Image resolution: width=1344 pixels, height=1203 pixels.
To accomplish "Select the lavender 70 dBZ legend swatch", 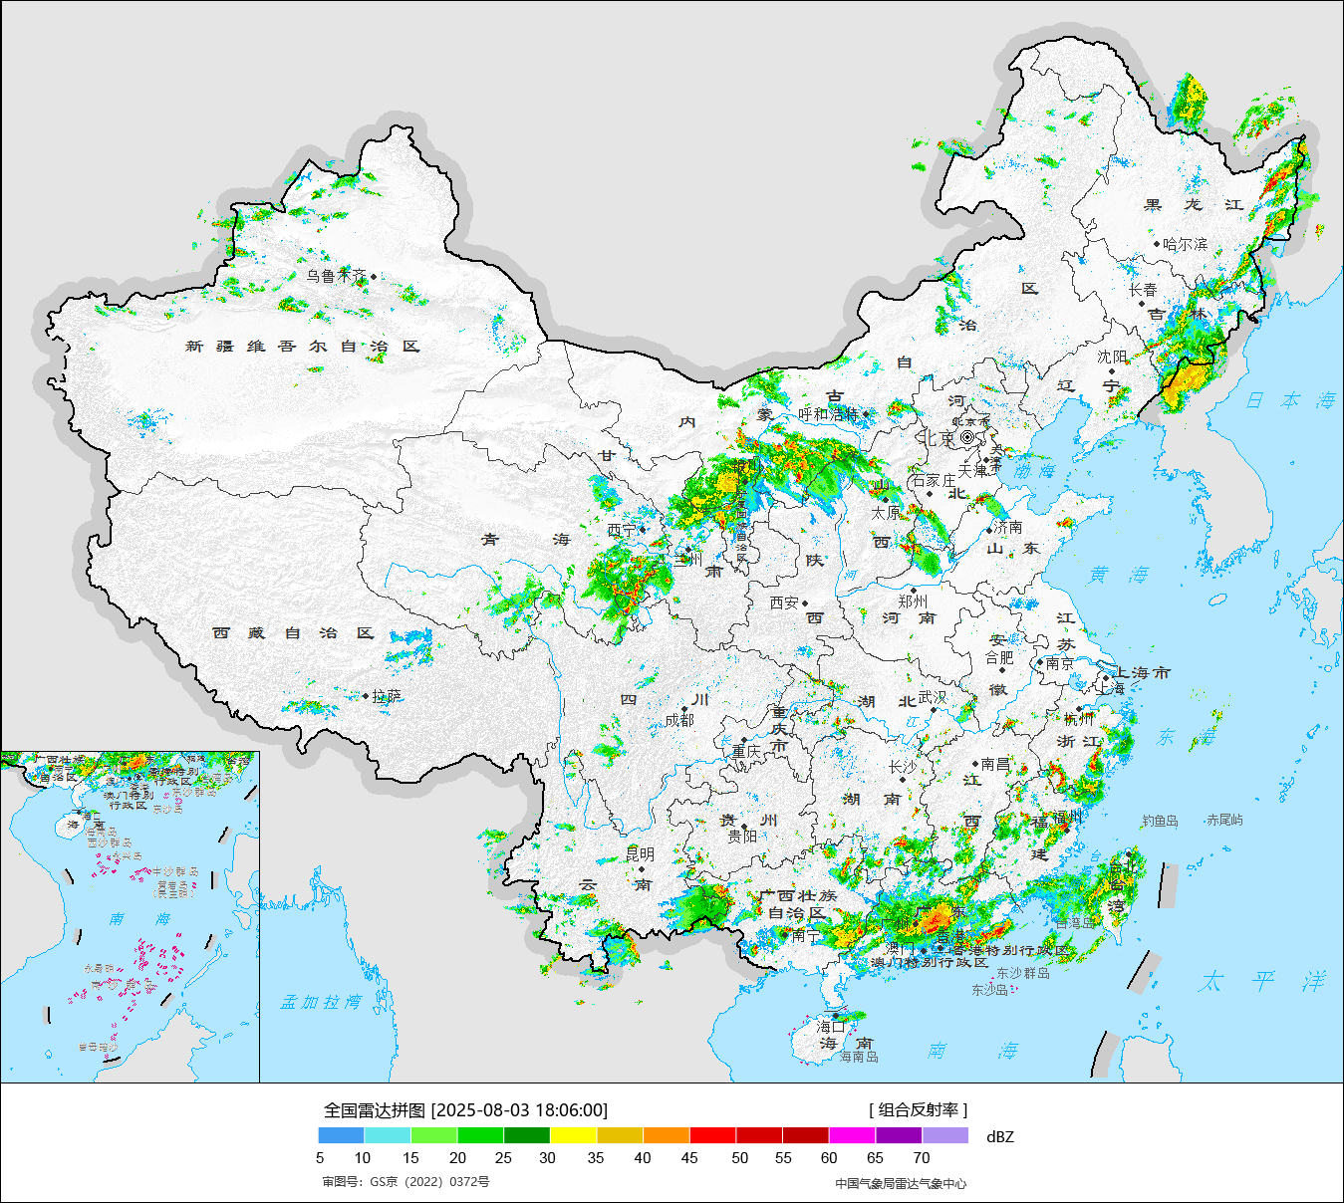I will pos(944,1135).
